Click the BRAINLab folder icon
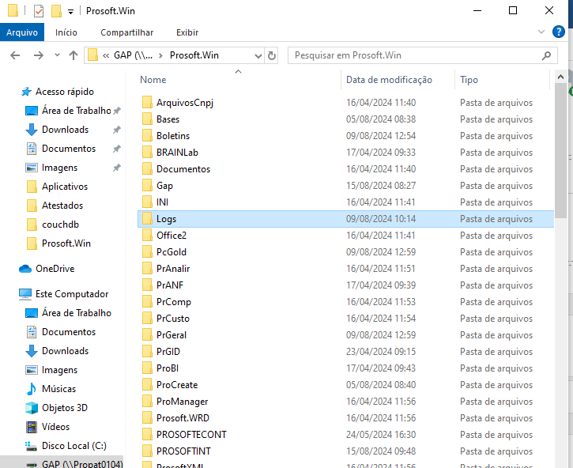 pyautogui.click(x=147, y=152)
